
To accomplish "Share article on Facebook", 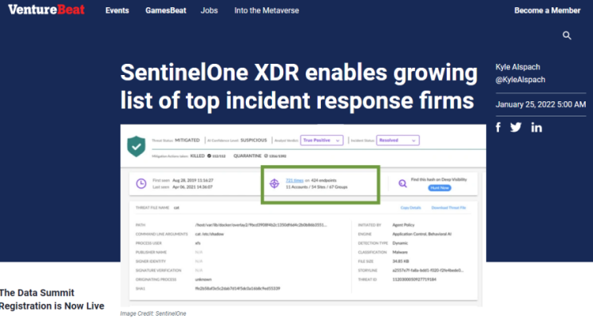I will point(498,128).
